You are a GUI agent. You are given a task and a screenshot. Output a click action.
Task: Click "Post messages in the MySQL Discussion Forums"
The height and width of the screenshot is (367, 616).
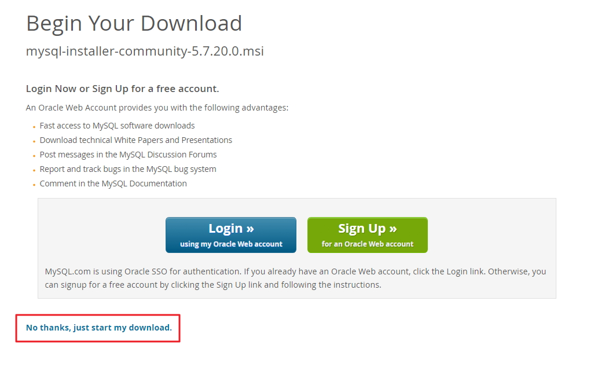(x=128, y=155)
